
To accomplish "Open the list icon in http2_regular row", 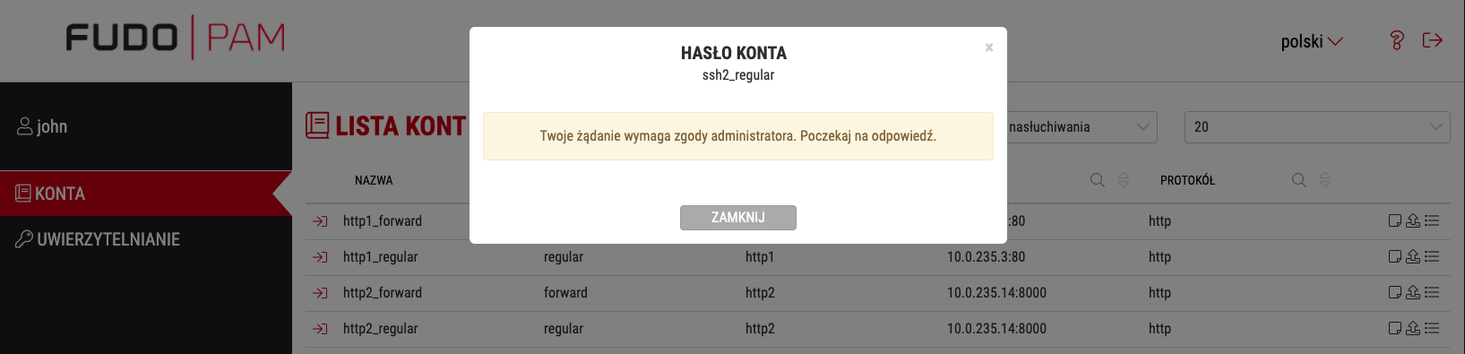I will click(1432, 328).
